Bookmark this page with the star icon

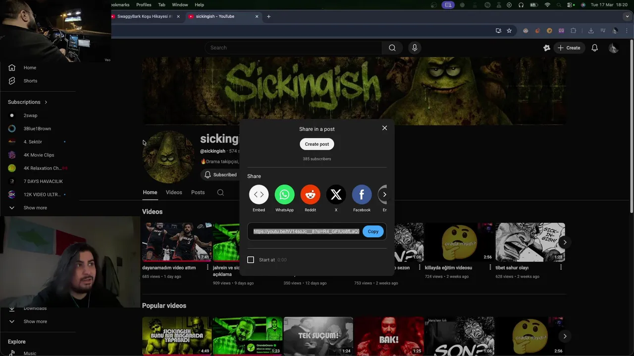click(509, 31)
